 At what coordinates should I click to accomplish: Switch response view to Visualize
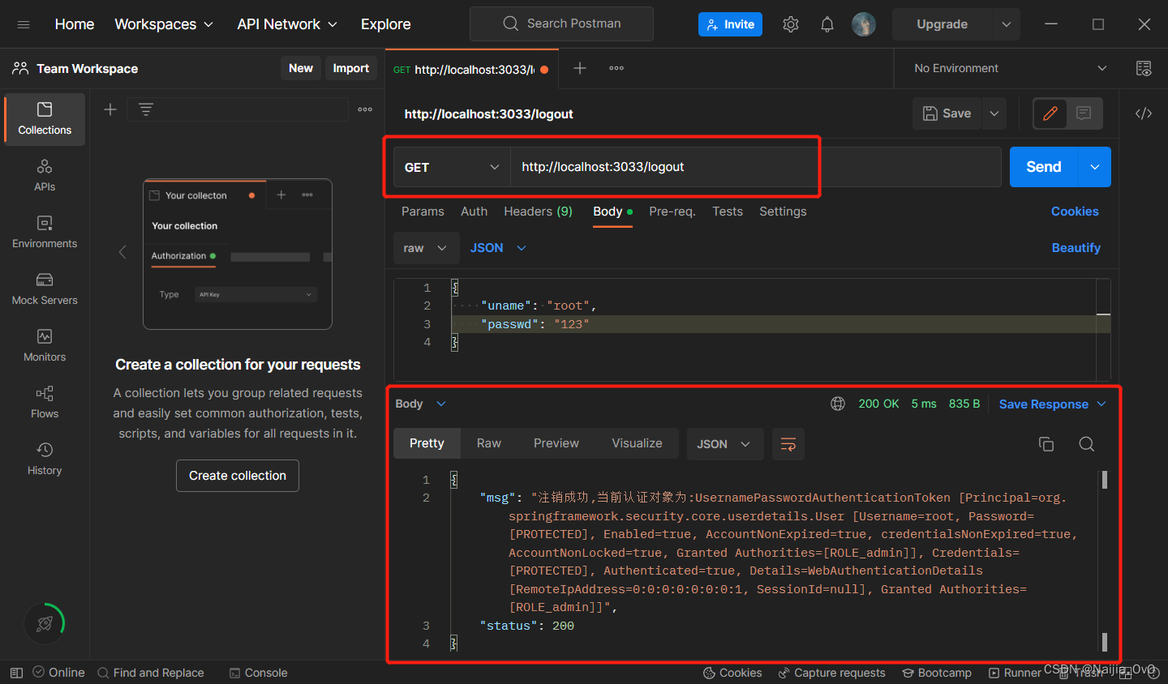pyautogui.click(x=637, y=443)
